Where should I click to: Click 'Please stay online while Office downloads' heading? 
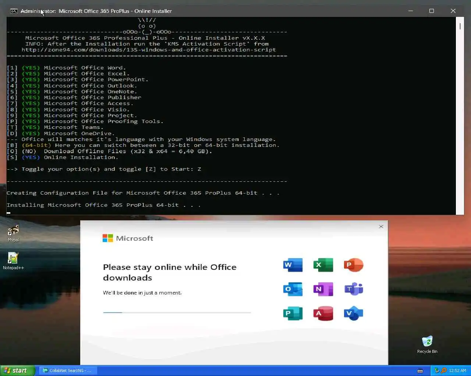(x=170, y=272)
